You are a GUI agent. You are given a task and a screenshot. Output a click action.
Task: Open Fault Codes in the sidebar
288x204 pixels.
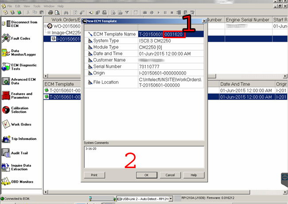coord(16,38)
